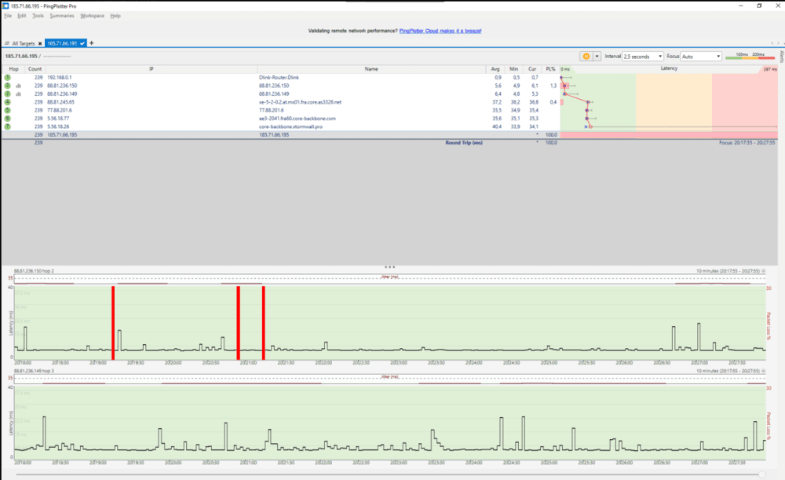Open the Focus Auto dropdown
This screenshot has height=480, width=785.
coord(701,57)
